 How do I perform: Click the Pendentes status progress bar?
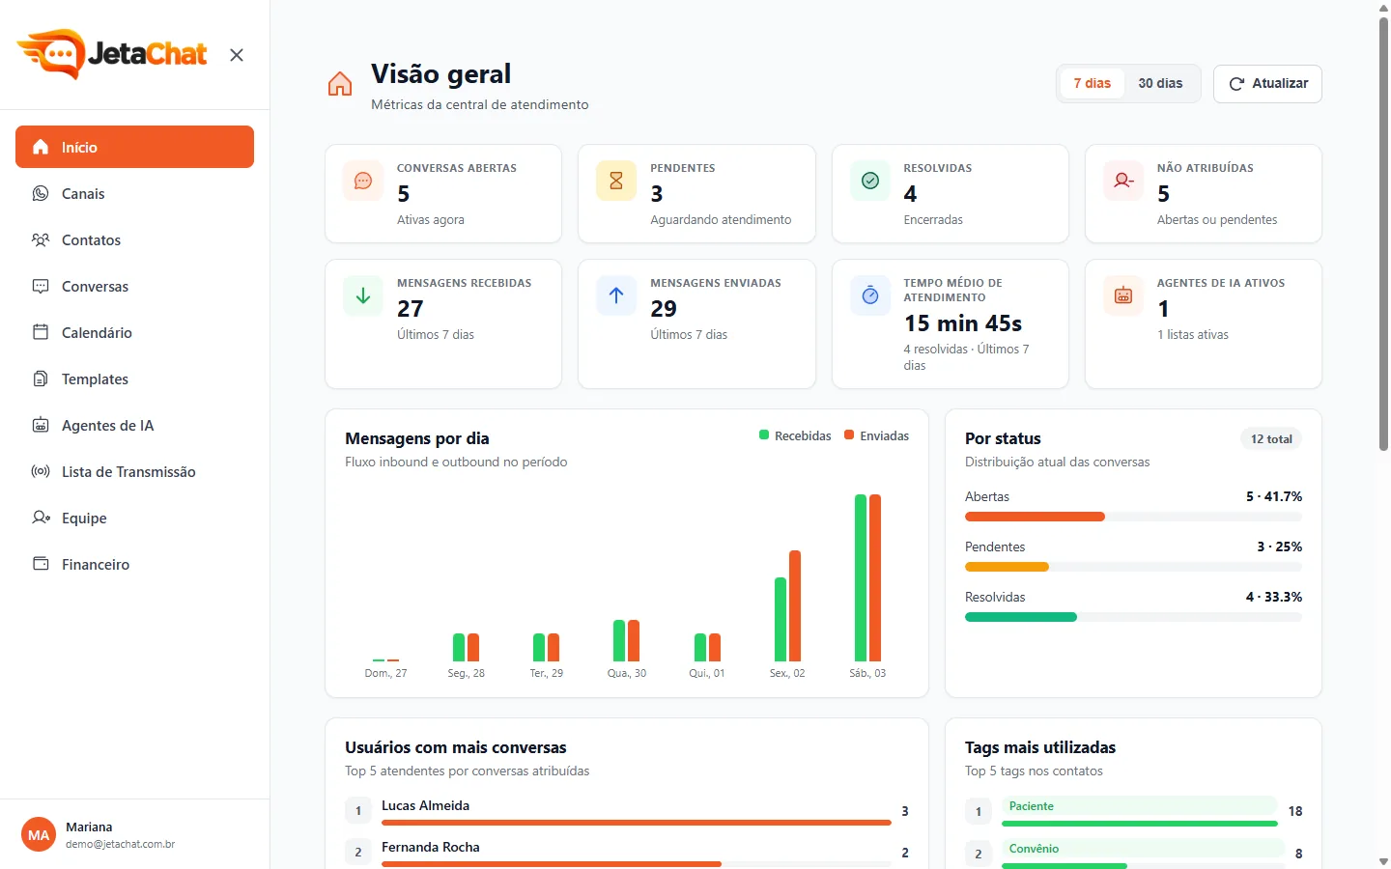pos(1133,567)
